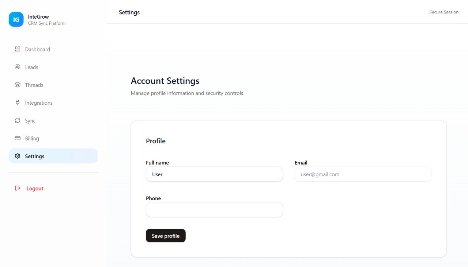Switch to the Leads section
The width and height of the screenshot is (468, 267).
31,67
